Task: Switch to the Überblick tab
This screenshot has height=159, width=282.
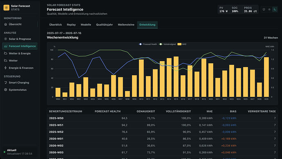Action: pyautogui.click(x=56, y=25)
